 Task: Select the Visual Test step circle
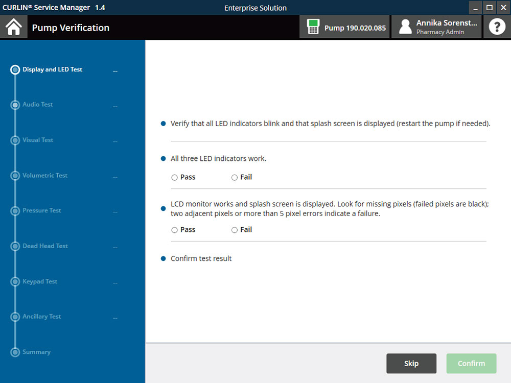(x=15, y=140)
